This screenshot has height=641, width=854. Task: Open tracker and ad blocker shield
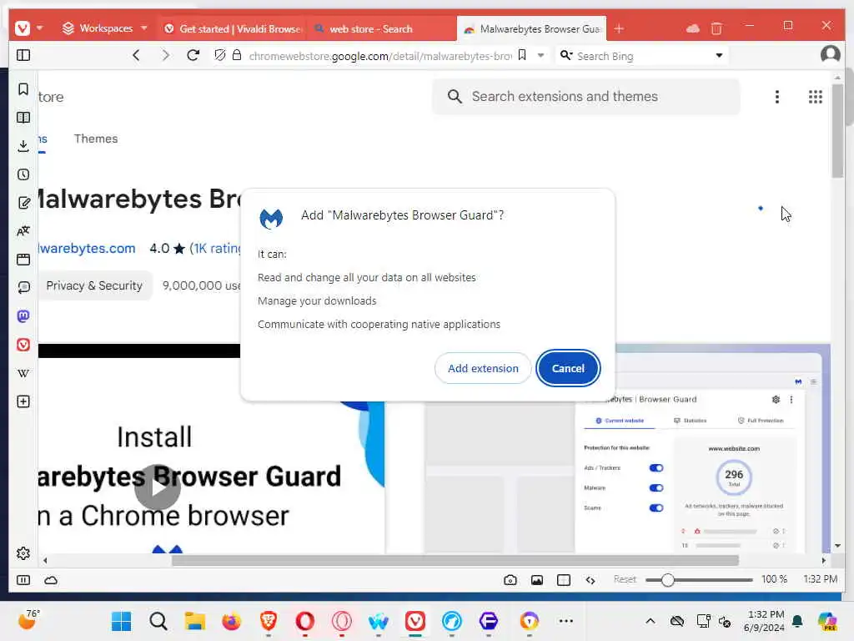pos(220,55)
